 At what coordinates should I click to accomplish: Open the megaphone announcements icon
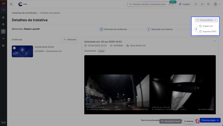[202, 4]
